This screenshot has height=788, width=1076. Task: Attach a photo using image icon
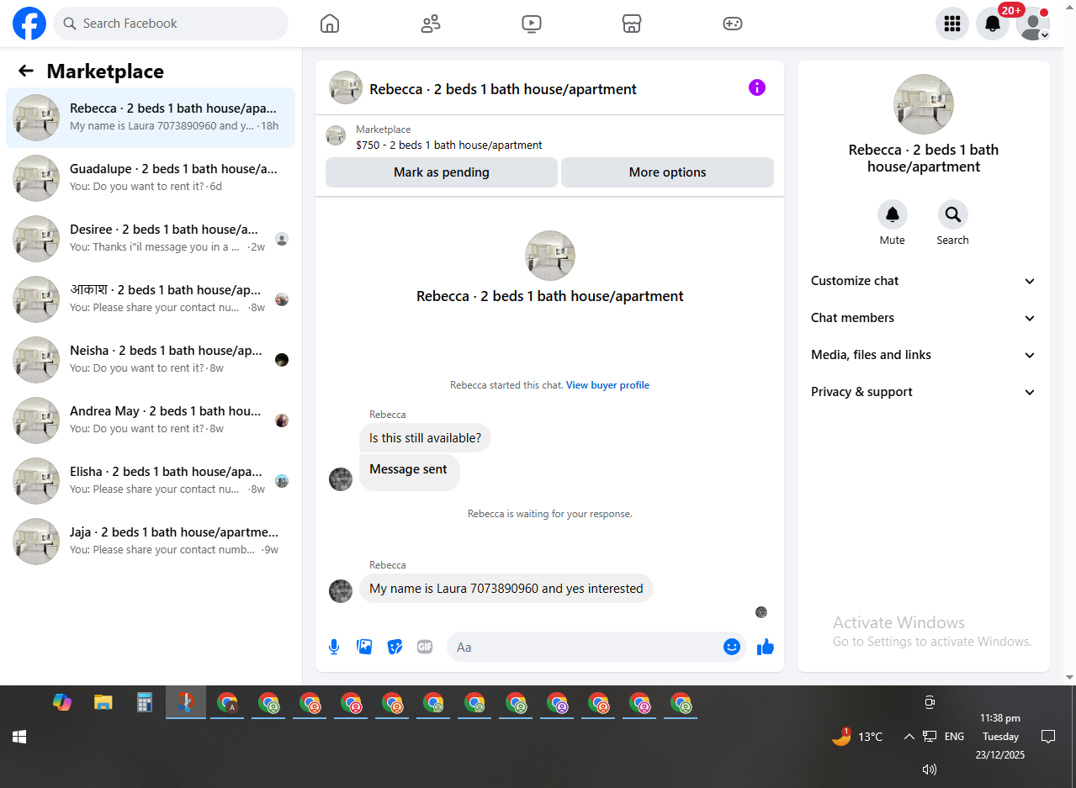pos(364,647)
